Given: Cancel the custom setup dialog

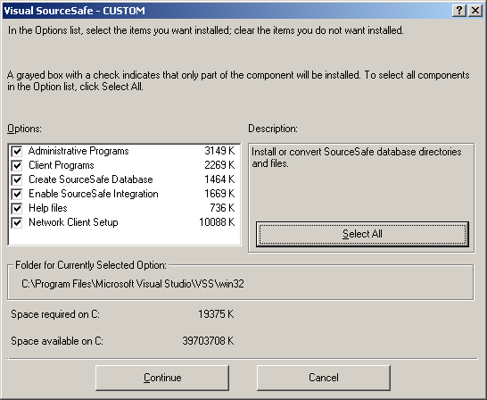Looking at the screenshot, I should tap(323, 378).
